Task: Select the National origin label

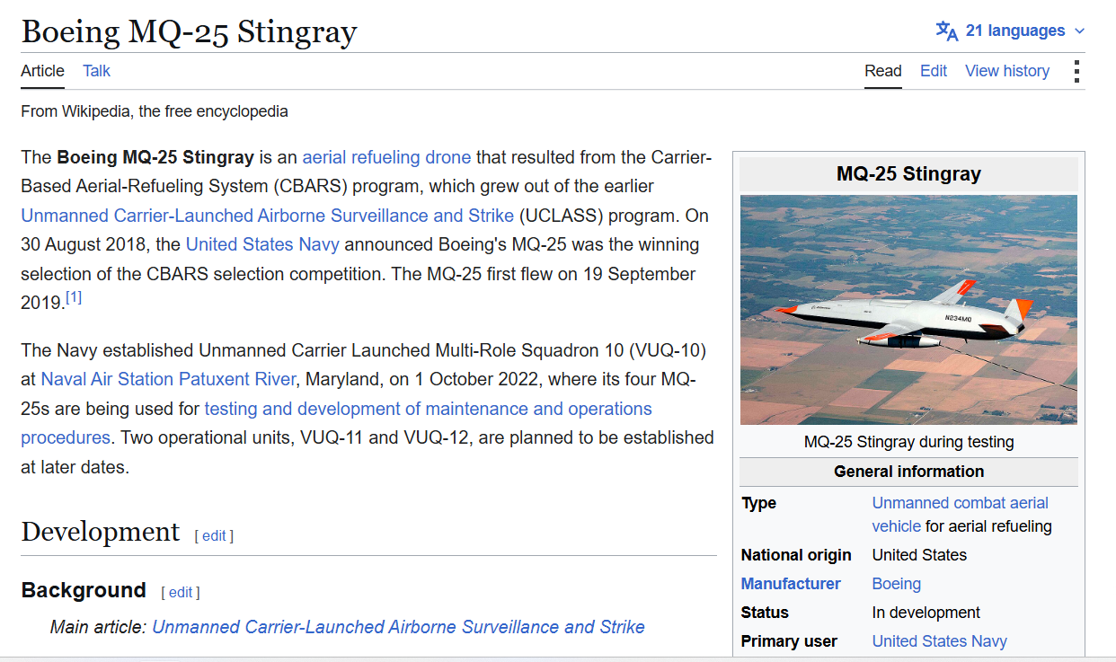Action: coord(796,555)
